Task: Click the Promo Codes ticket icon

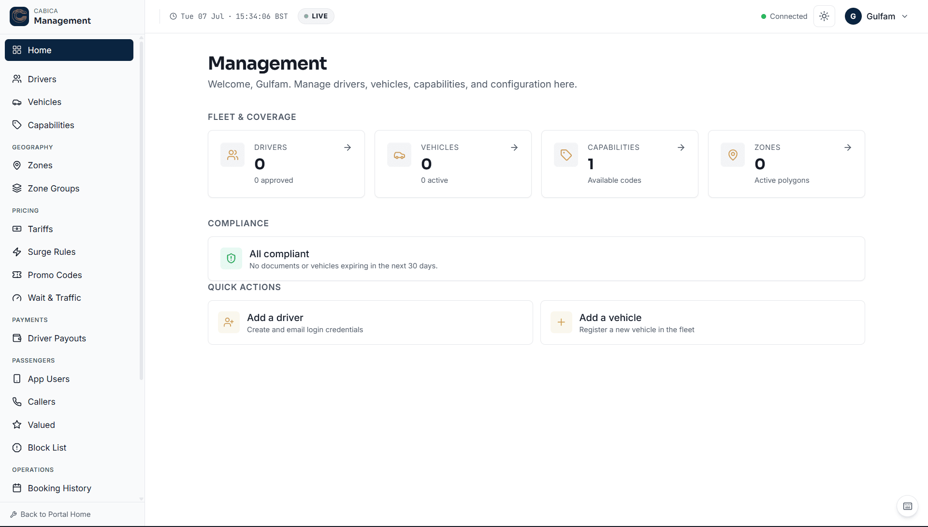Action: pyautogui.click(x=17, y=275)
